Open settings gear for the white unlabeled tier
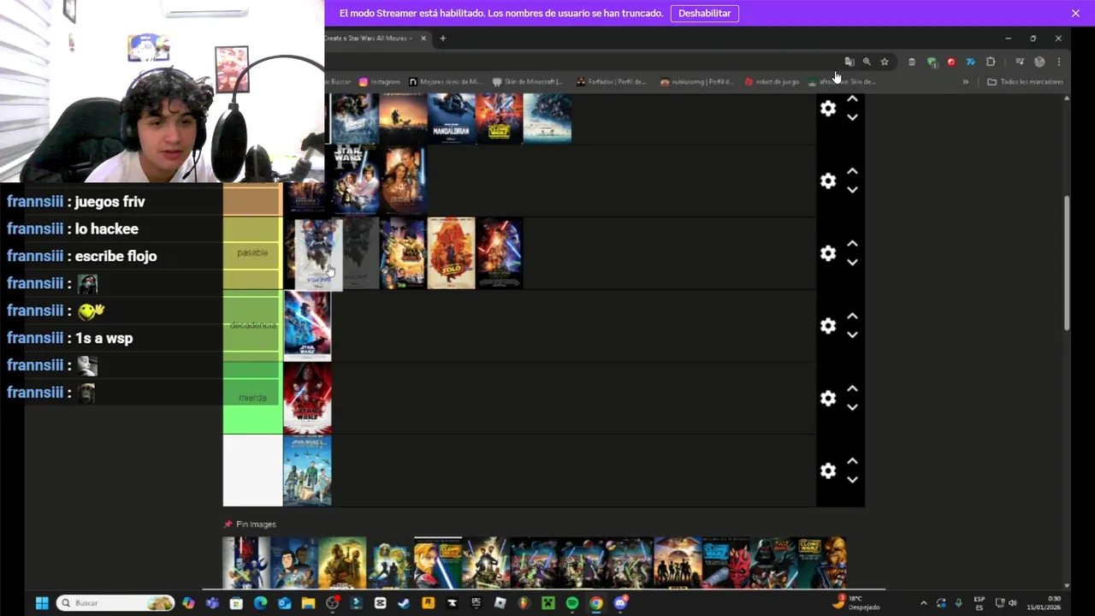 (828, 471)
